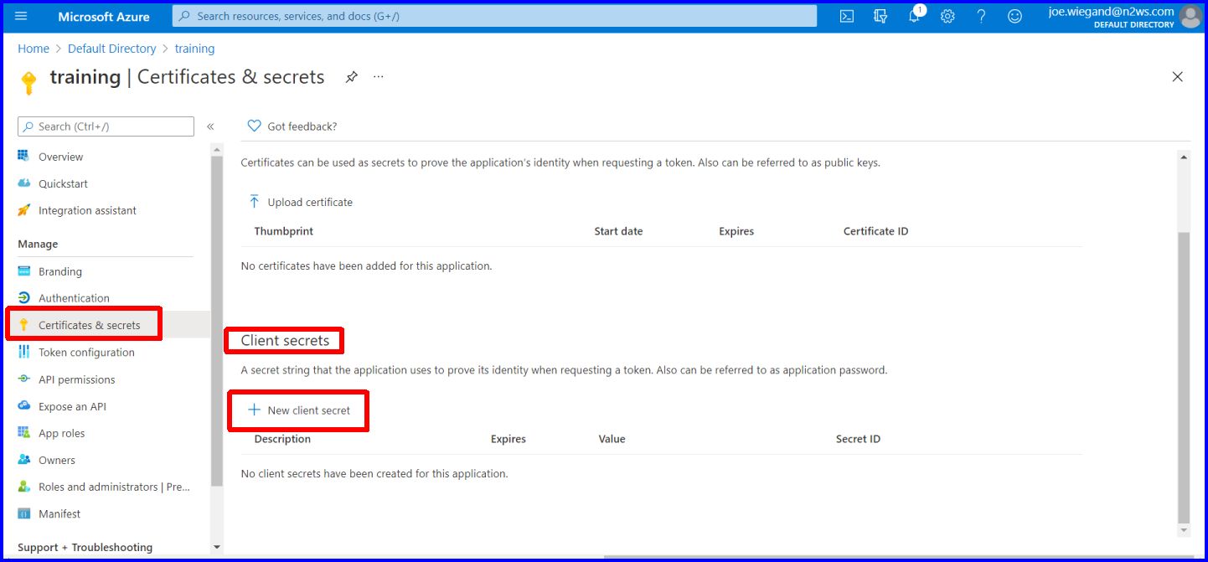
Task: Click the Authentication icon
Action: [23, 298]
